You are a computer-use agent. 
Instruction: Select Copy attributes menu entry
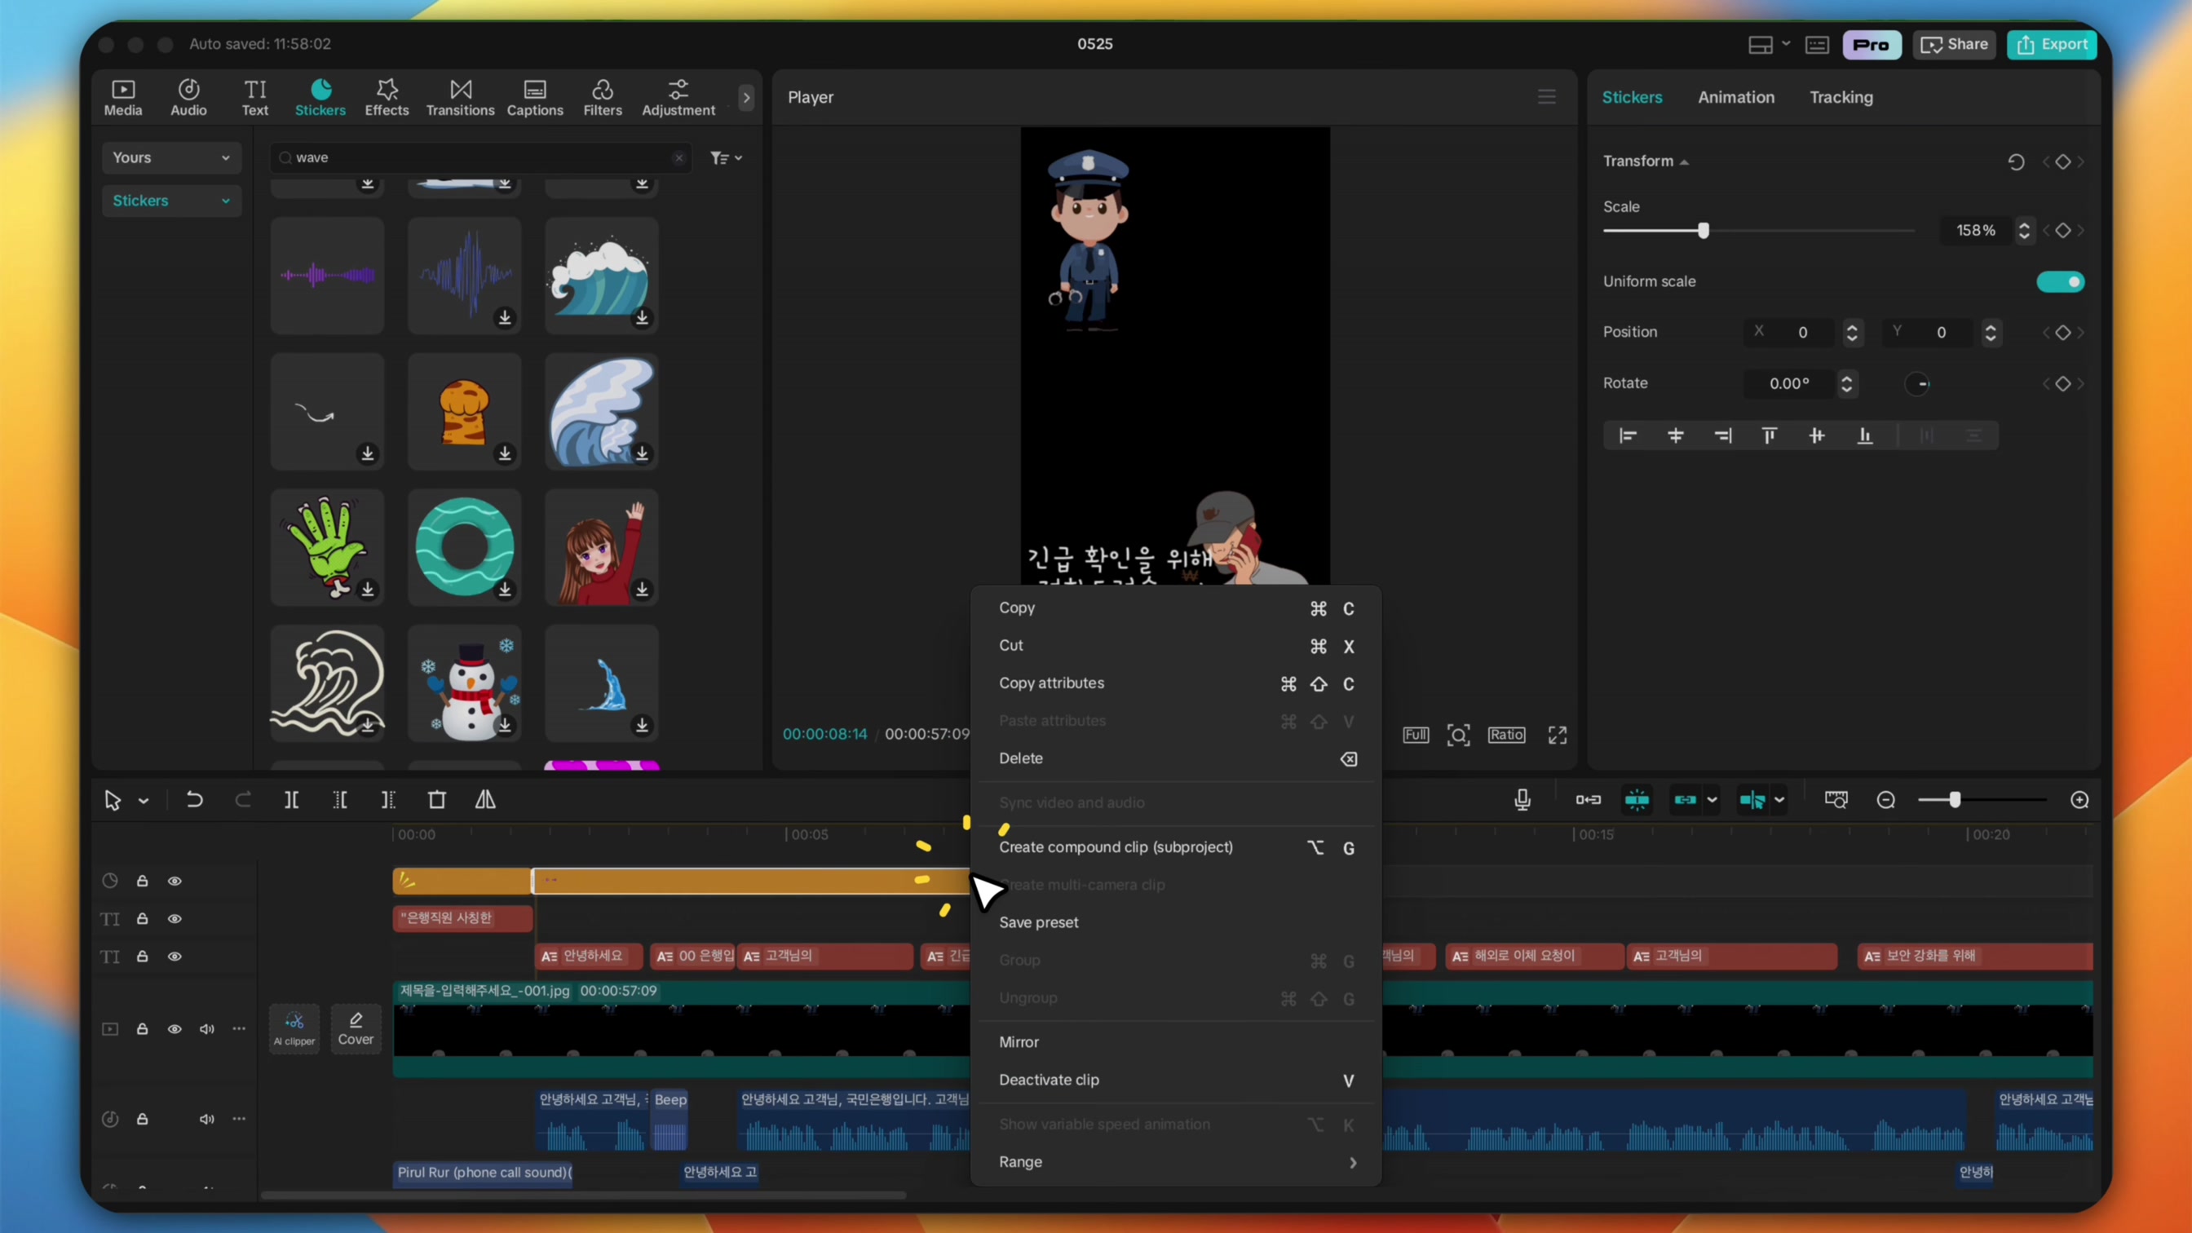(1176, 683)
